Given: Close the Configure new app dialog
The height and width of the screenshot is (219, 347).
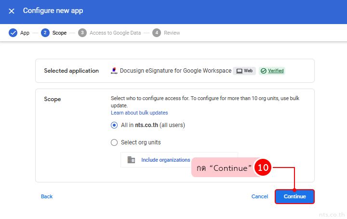Looking at the screenshot, I should 12,11.
